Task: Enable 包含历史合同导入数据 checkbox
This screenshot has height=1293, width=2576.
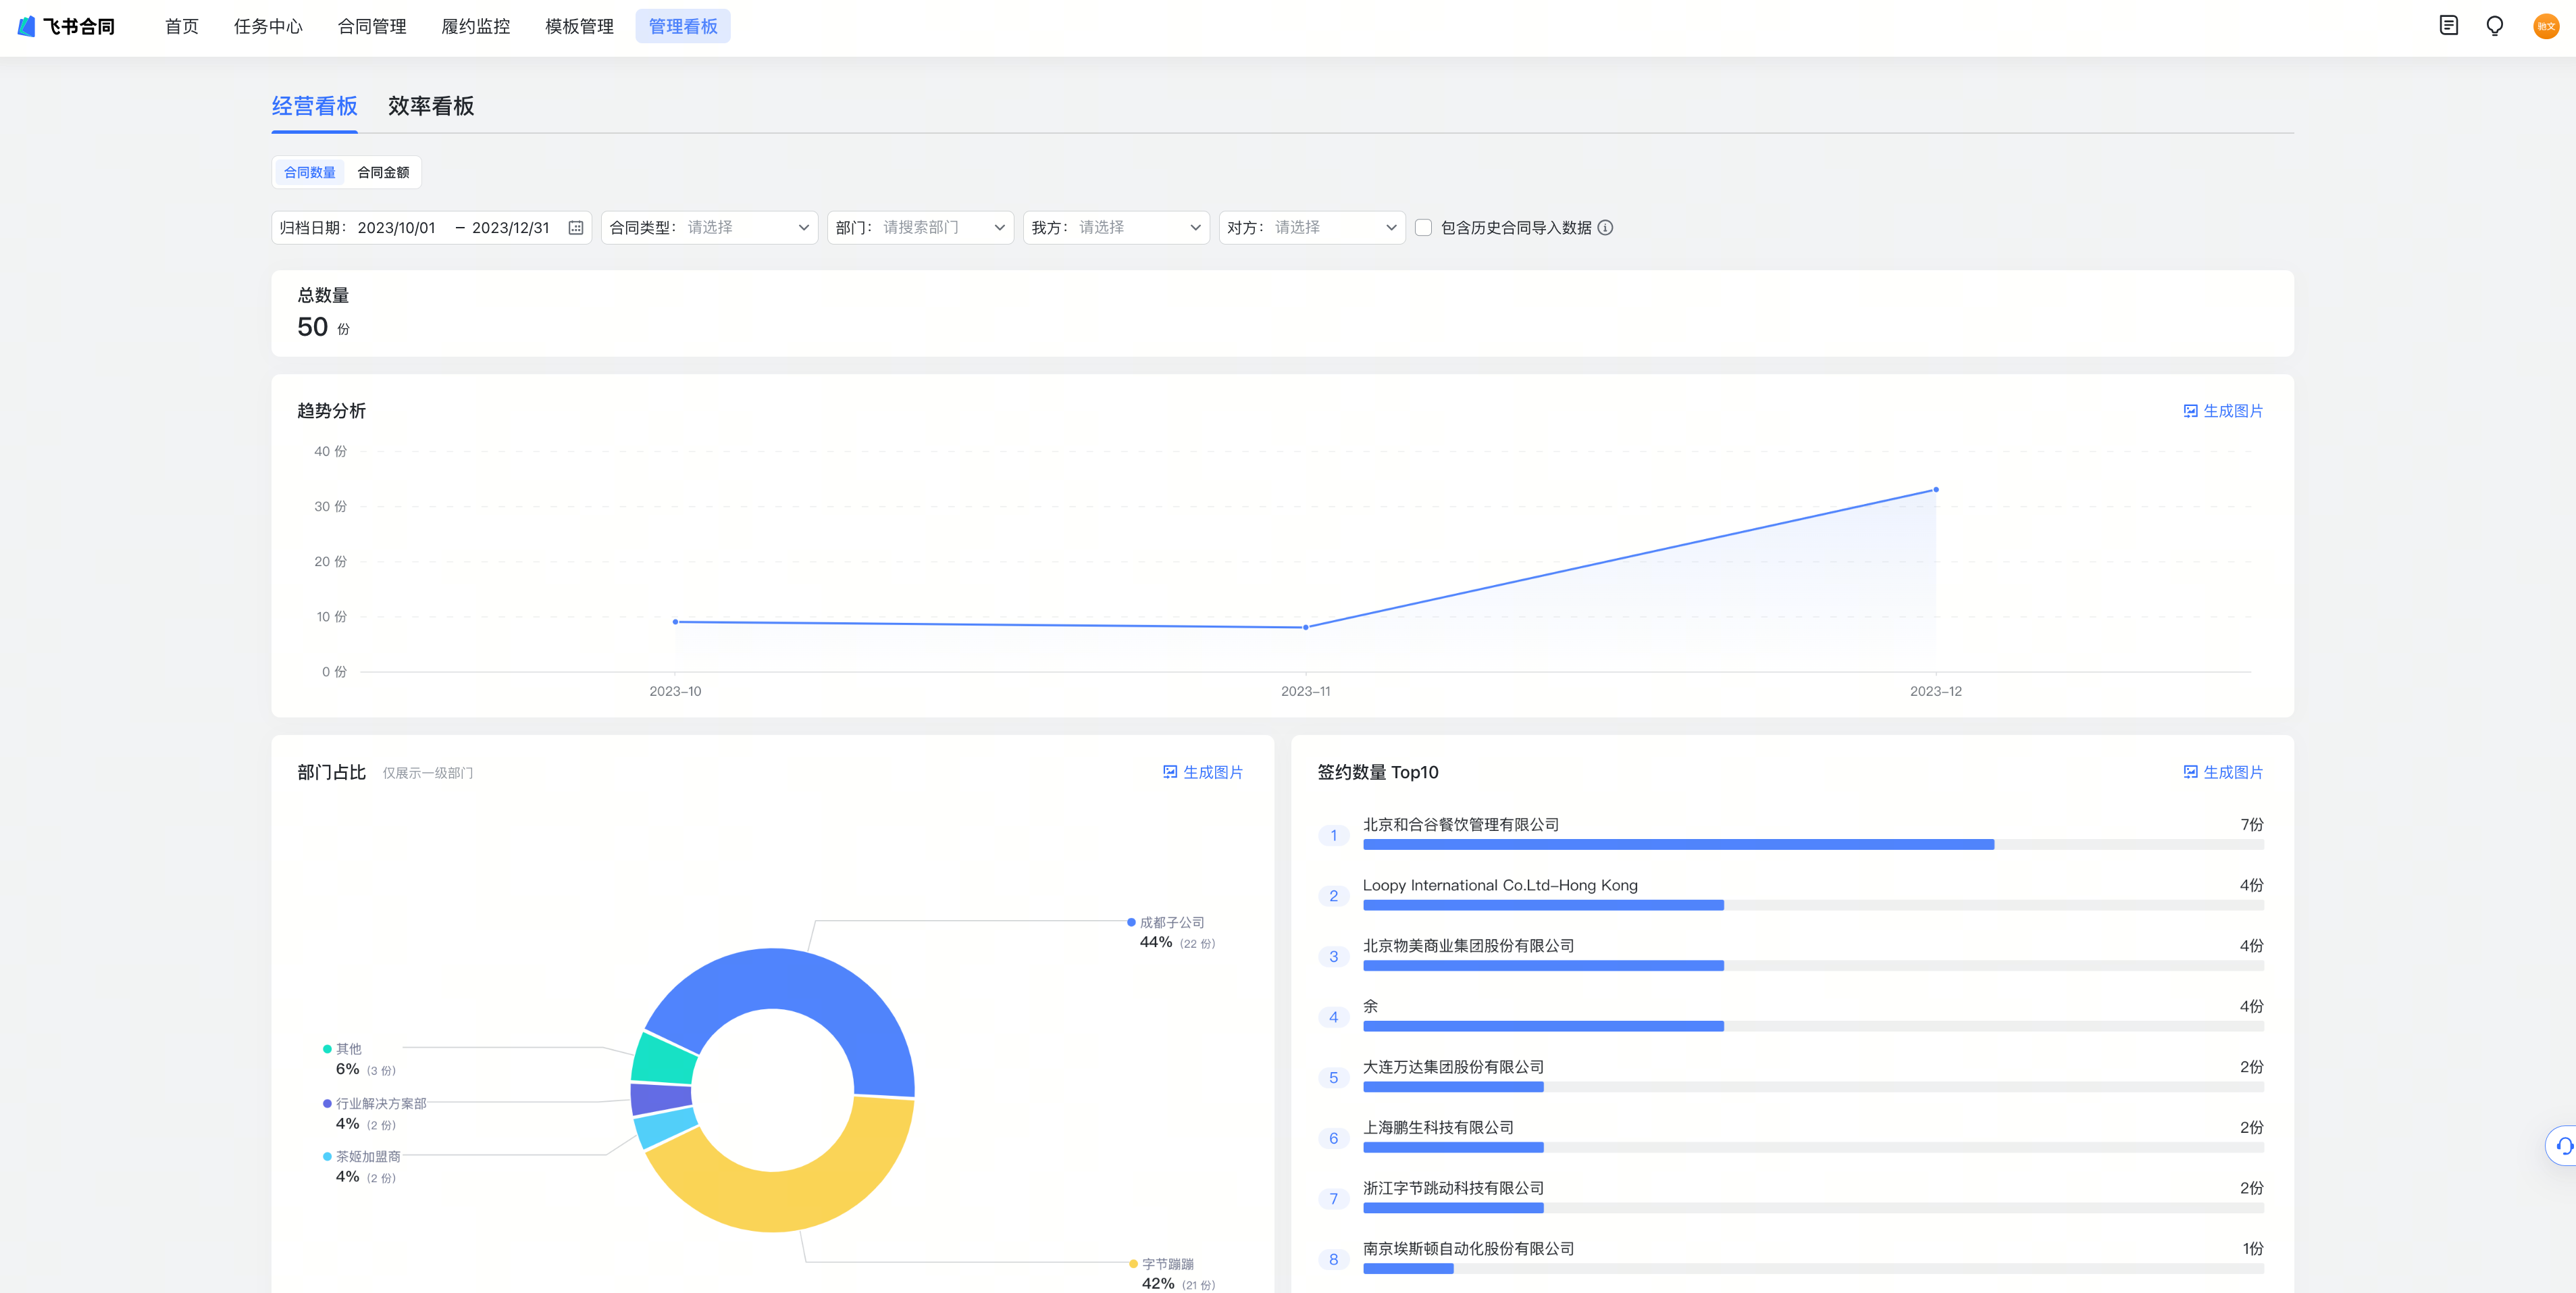Action: point(1423,228)
